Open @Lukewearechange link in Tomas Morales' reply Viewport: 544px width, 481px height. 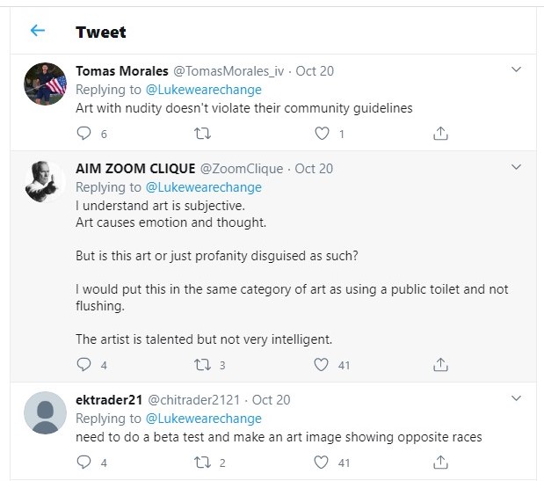click(x=203, y=90)
